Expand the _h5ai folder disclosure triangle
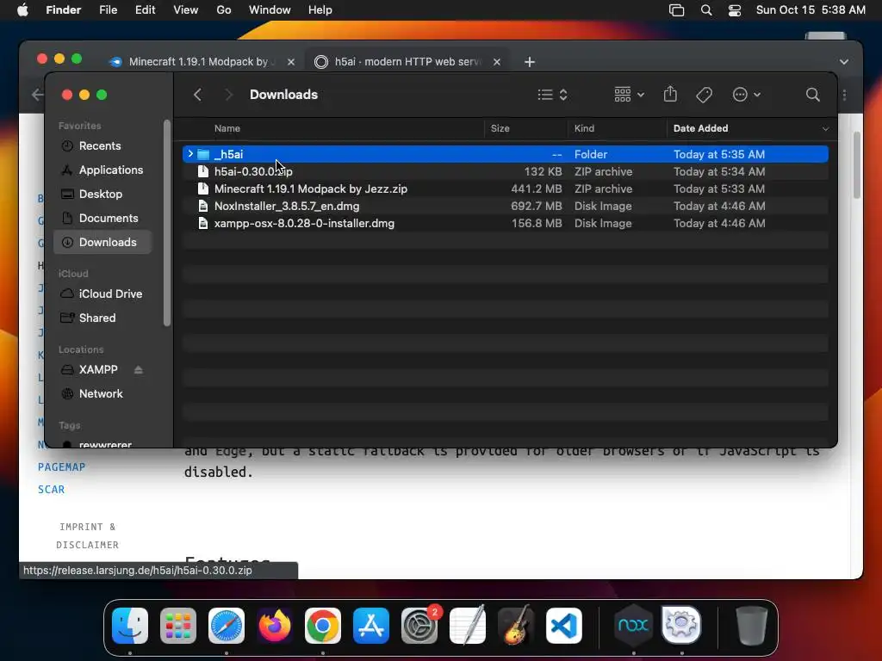The image size is (882, 661). click(x=190, y=154)
